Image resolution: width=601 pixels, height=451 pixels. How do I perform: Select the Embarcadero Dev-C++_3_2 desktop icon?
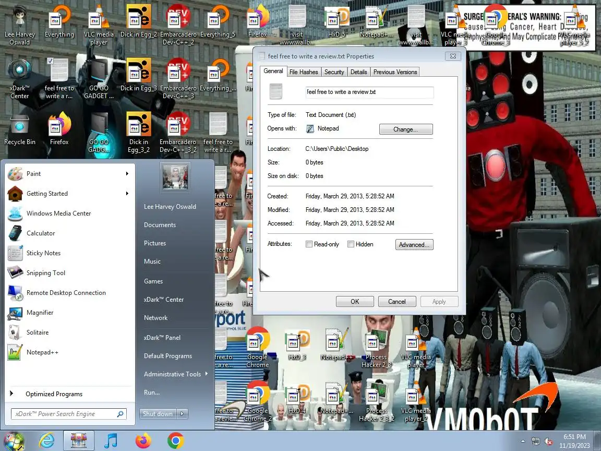pos(178,132)
